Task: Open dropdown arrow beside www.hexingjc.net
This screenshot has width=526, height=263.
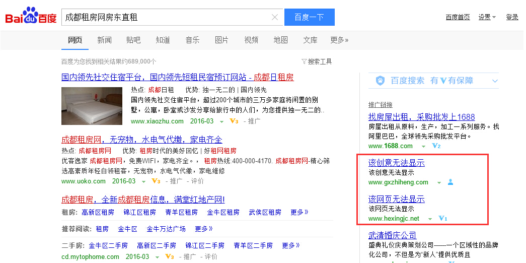Action: click(430, 219)
